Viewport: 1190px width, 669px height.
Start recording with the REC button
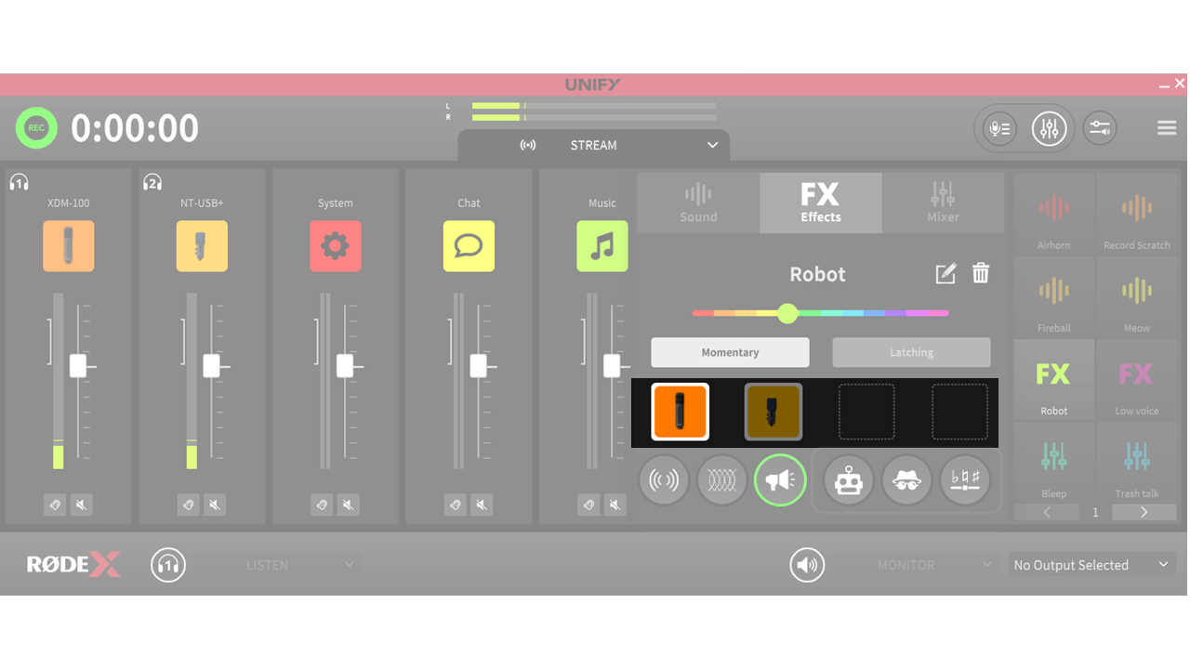click(36, 128)
